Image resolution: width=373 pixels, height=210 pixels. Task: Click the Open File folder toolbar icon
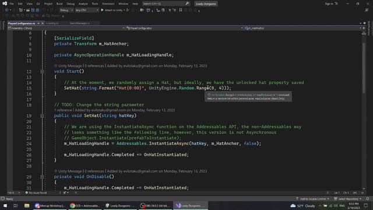coord(28,10)
